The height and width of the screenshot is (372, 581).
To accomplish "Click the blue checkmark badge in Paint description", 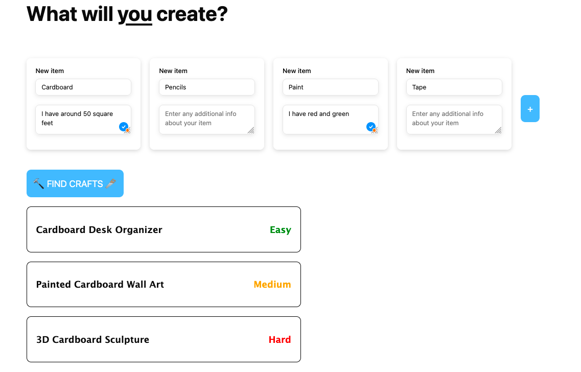I will [x=371, y=127].
